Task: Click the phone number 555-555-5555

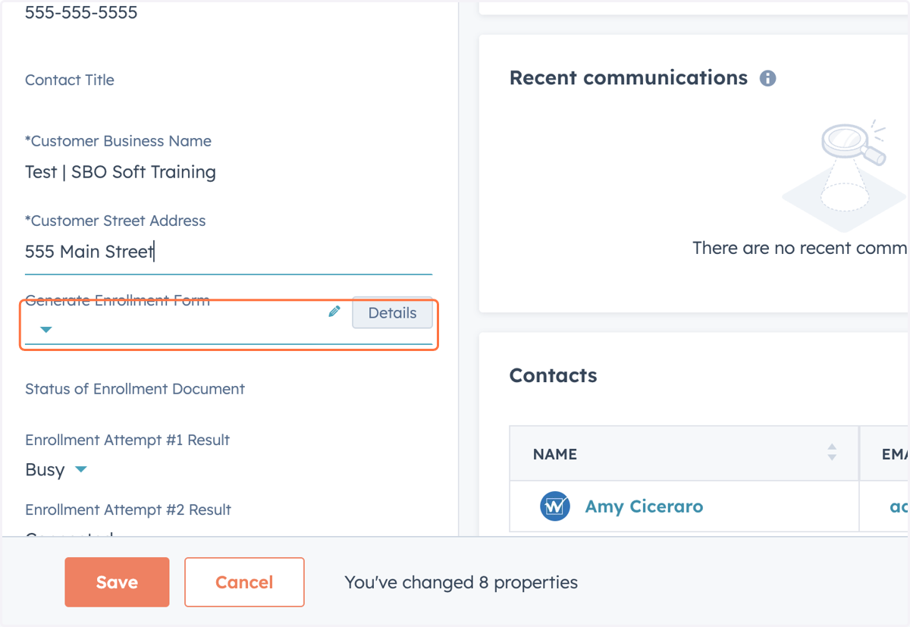Action: [x=81, y=12]
